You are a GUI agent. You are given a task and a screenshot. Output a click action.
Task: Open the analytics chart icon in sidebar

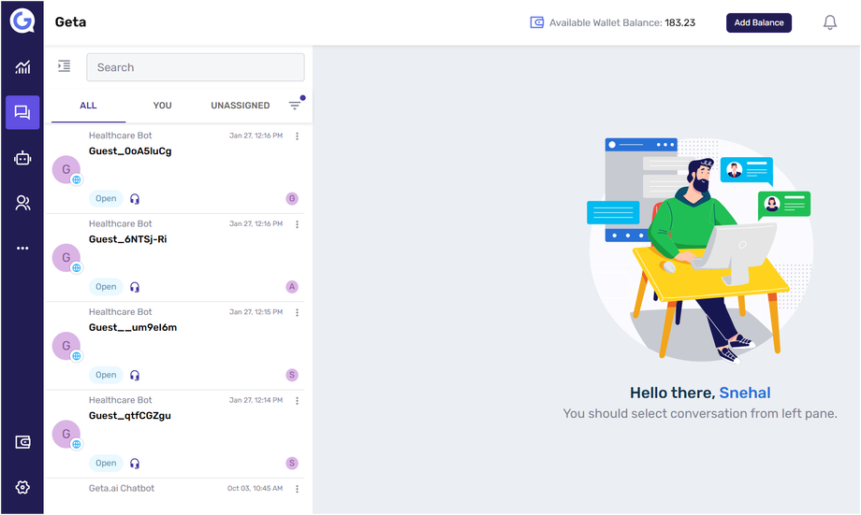(x=22, y=67)
